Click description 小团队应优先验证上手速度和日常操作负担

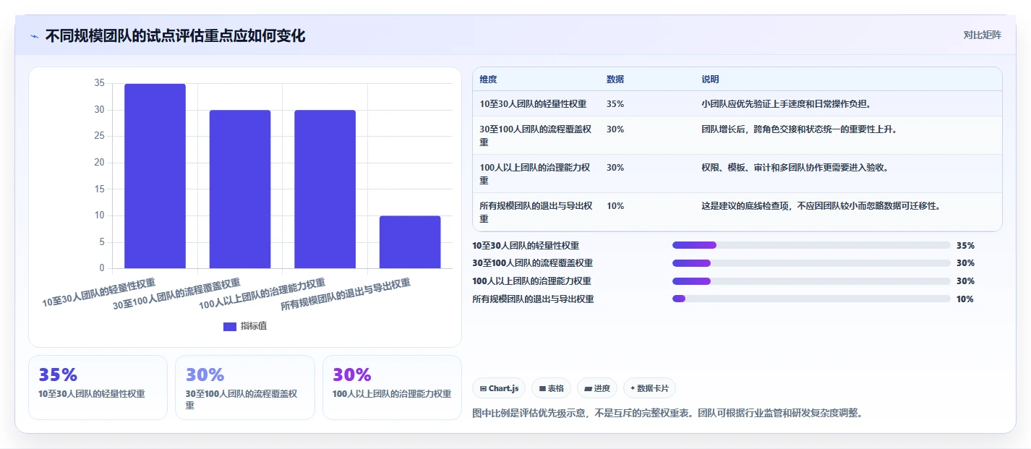pyautogui.click(x=786, y=103)
